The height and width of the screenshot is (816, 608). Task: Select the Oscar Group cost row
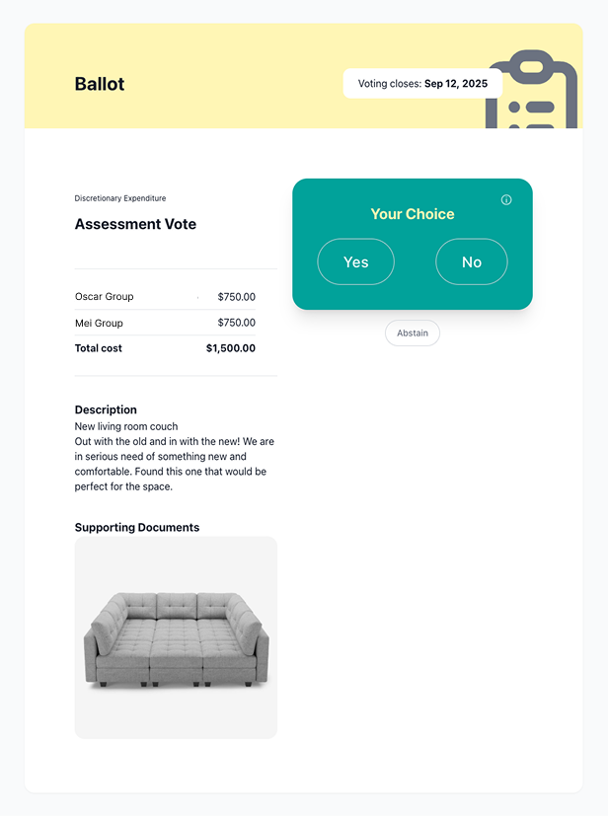[104, 296]
